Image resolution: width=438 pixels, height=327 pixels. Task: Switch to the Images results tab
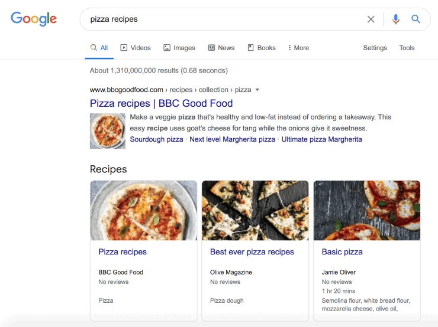(x=179, y=48)
